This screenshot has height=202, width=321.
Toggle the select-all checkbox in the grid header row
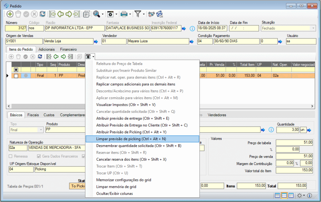16,70
